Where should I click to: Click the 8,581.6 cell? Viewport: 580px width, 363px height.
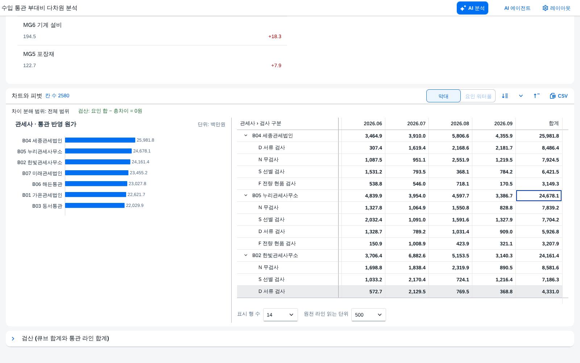tap(539, 268)
